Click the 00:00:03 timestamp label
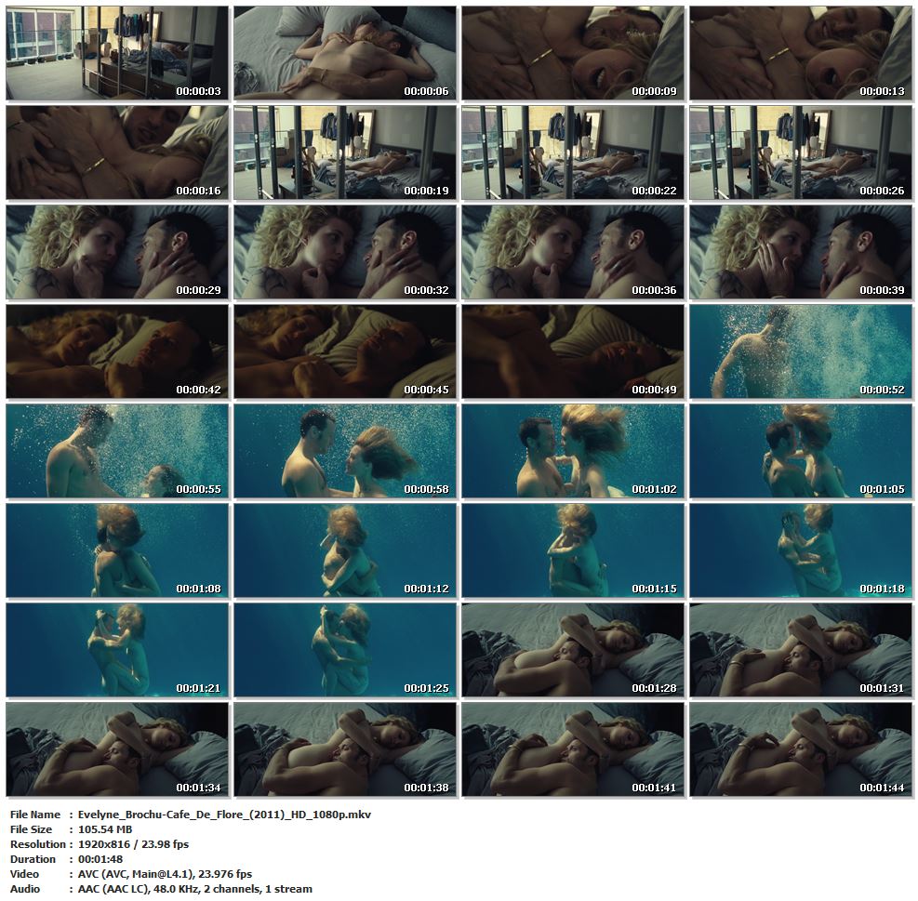The width and height of the screenshot is (918, 901). pyautogui.click(x=198, y=91)
